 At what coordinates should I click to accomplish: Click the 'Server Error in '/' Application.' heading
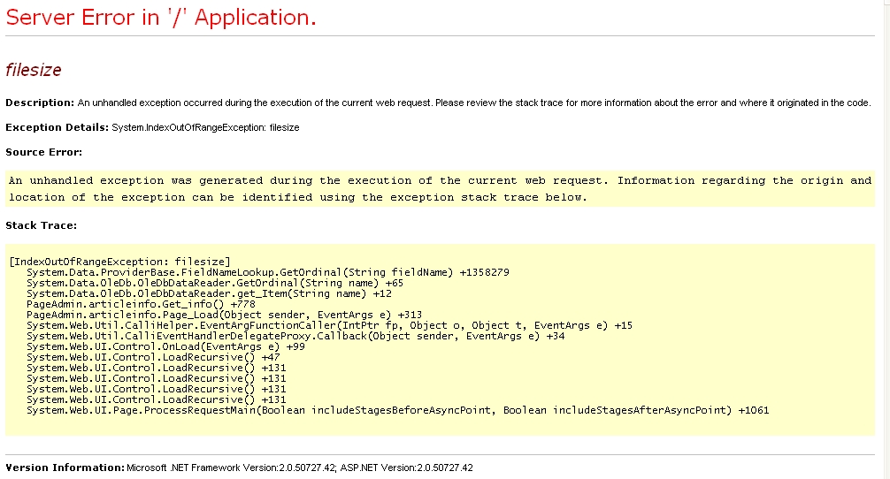pos(161,17)
